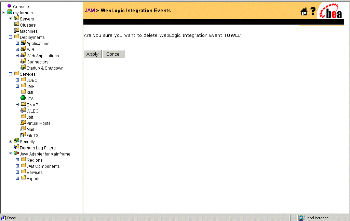Image resolution: width=350 pixels, height=221 pixels.
Task: Open help via the question mark icon
Action: [313, 11]
